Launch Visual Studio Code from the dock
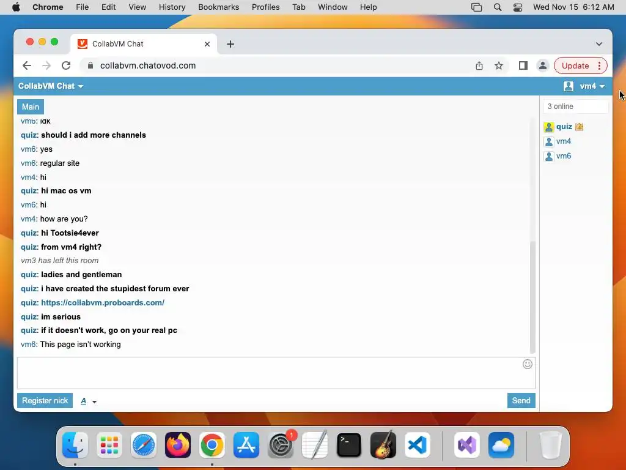The width and height of the screenshot is (626, 470). (x=417, y=445)
